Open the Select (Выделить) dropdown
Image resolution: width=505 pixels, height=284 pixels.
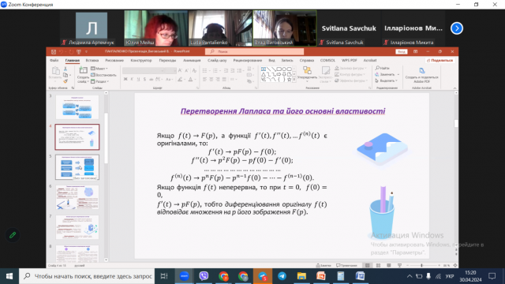[387, 80]
